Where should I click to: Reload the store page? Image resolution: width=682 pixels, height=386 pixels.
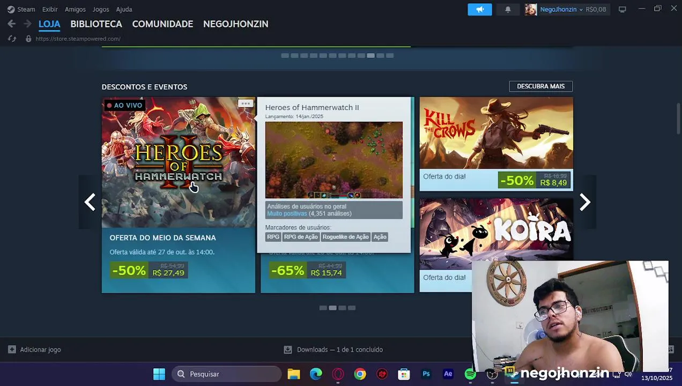12,39
